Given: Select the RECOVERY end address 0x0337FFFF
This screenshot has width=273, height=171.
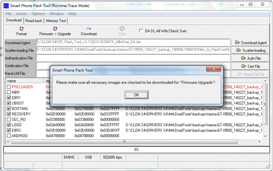Looking at the screenshot, I should click(110, 114).
